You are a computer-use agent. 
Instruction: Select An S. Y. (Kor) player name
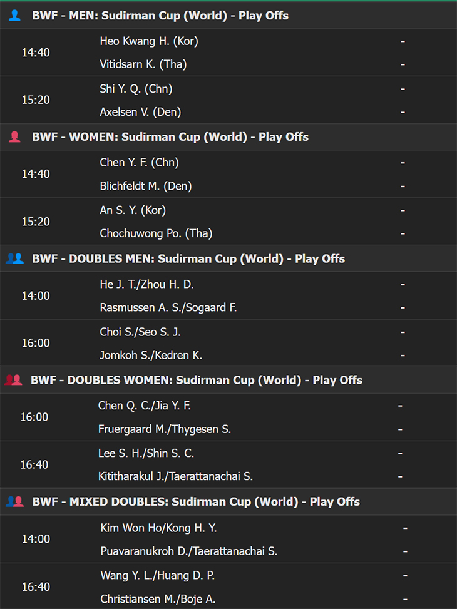point(133,210)
